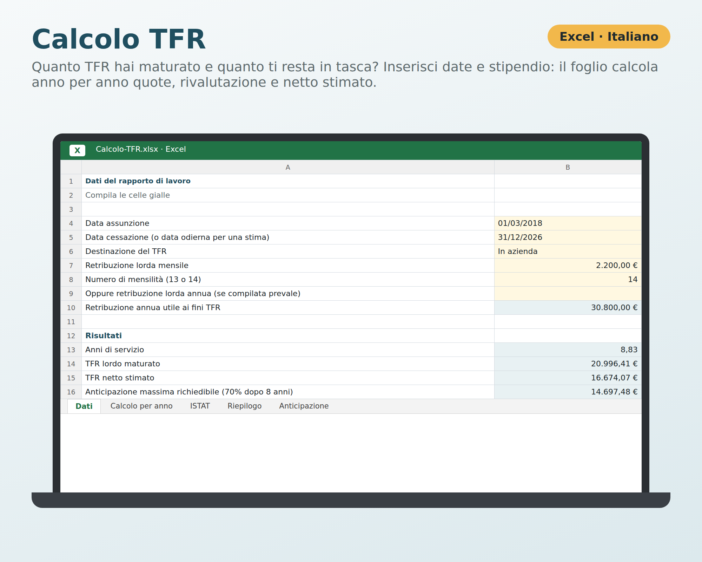This screenshot has width=702, height=562.
Task: Select row header 13
Action: coord(71,350)
